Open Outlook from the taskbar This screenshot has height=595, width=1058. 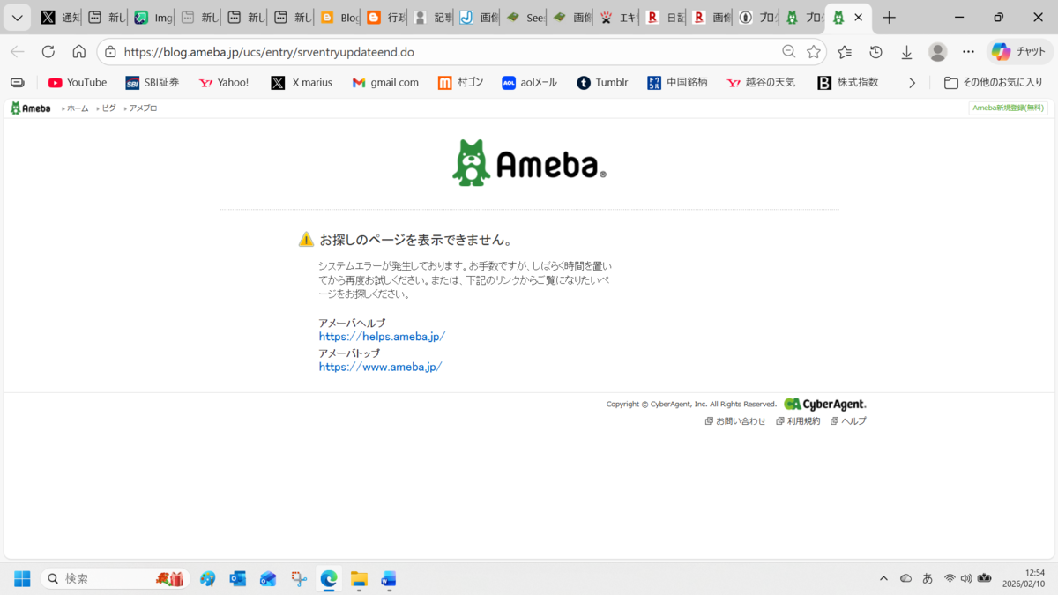pos(237,578)
